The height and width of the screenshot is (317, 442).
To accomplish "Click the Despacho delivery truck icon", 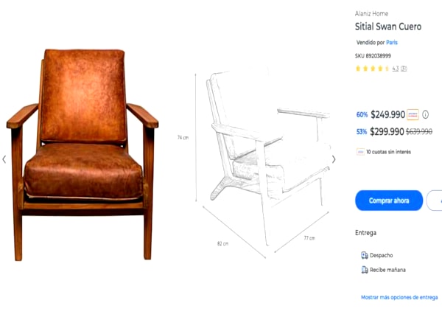I will coord(364,255).
